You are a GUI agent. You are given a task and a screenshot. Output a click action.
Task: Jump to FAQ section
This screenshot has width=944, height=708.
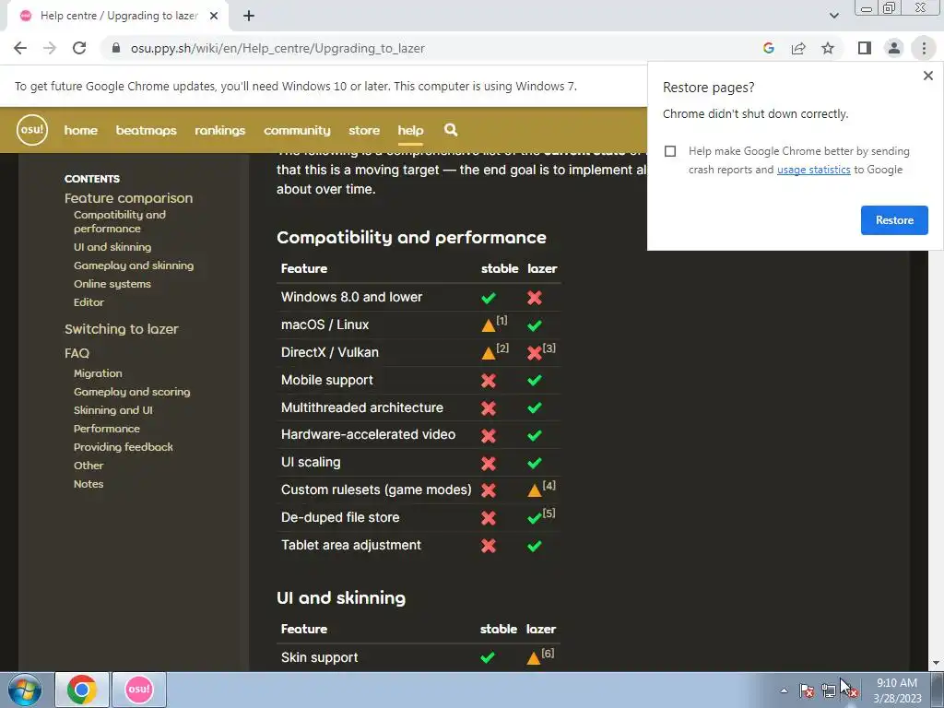77,353
